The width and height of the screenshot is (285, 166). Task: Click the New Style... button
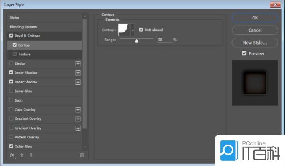tap(255, 43)
